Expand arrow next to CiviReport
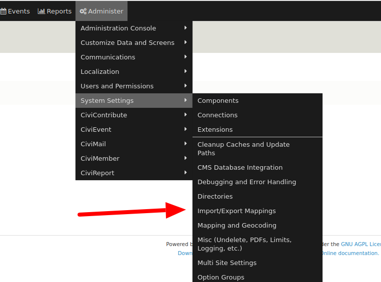Screen dimensions: 381x282 click(185, 173)
